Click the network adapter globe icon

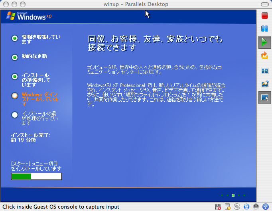(246, 207)
